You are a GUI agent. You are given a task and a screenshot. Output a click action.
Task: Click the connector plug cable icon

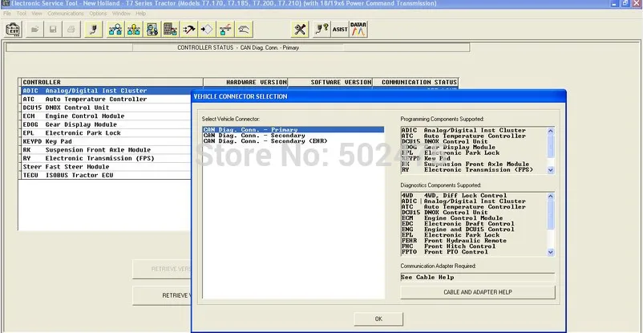[94, 30]
